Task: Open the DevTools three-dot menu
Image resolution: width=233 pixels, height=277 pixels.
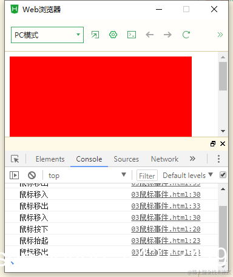Action: coord(218,159)
